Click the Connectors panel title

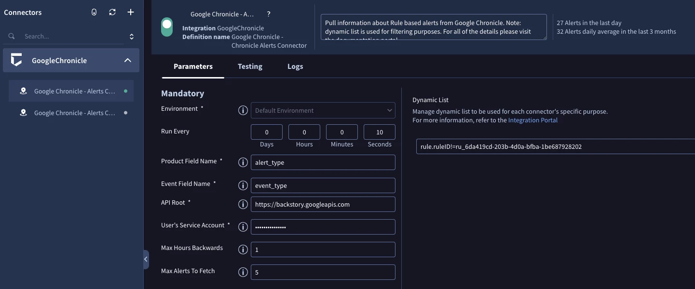[x=23, y=13]
